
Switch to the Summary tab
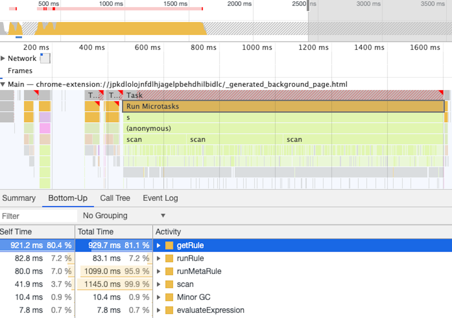pos(19,198)
